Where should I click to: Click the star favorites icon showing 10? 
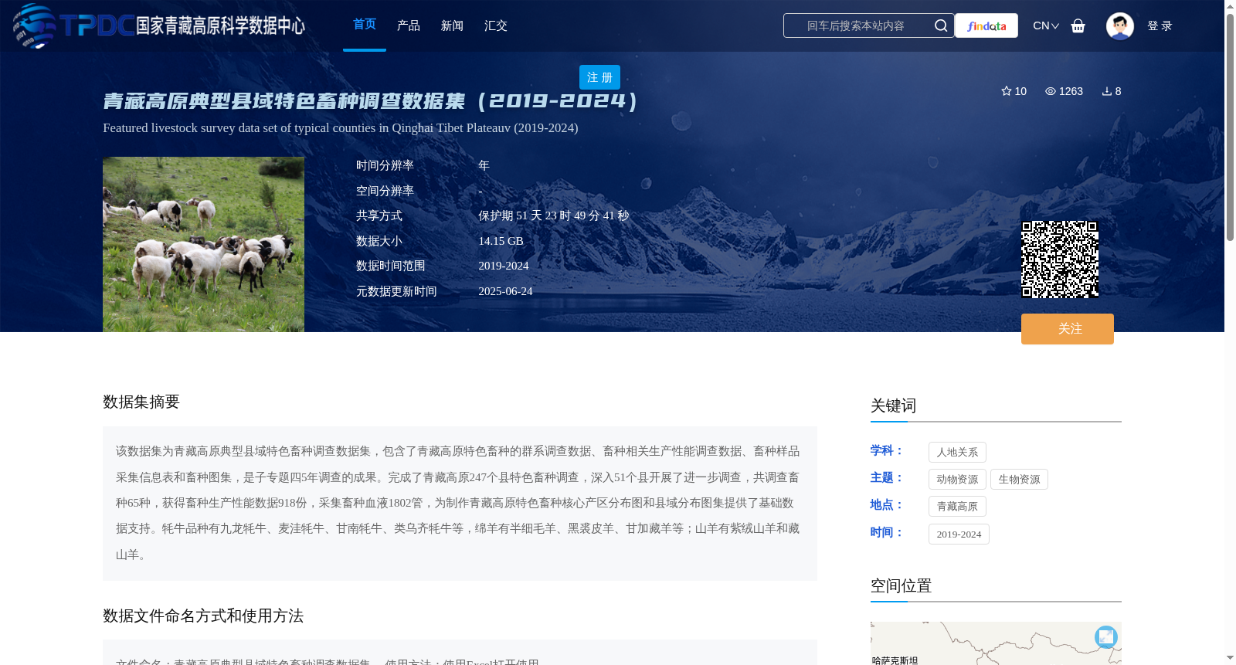(1006, 91)
